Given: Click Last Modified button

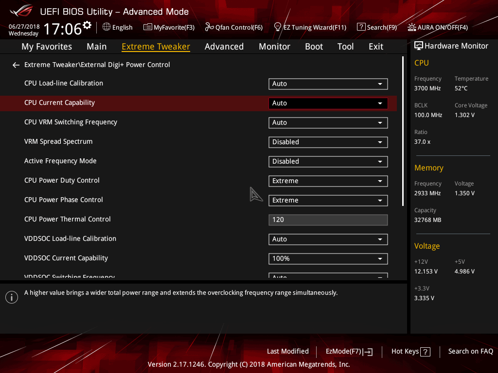Looking at the screenshot, I should [288, 352].
